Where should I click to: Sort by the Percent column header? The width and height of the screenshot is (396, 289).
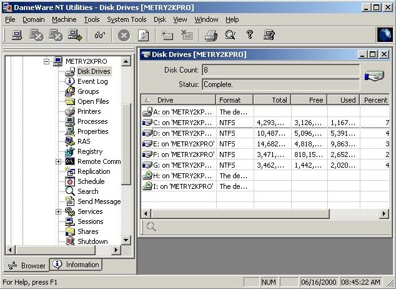pyautogui.click(x=375, y=100)
